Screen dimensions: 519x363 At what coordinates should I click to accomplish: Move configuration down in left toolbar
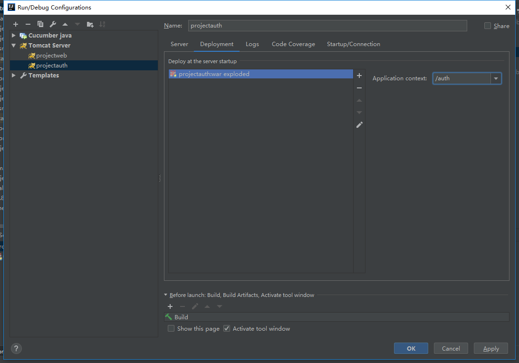(77, 24)
